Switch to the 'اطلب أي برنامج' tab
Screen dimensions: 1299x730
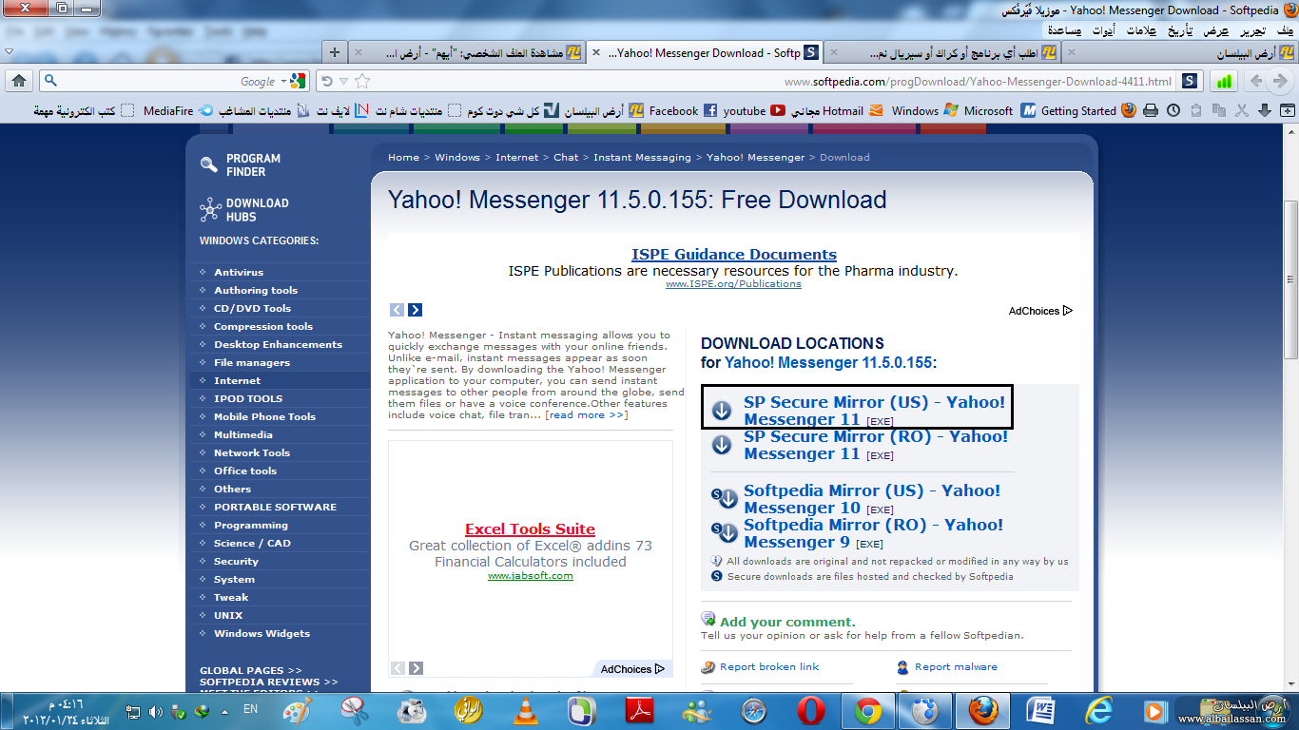tap(942, 52)
